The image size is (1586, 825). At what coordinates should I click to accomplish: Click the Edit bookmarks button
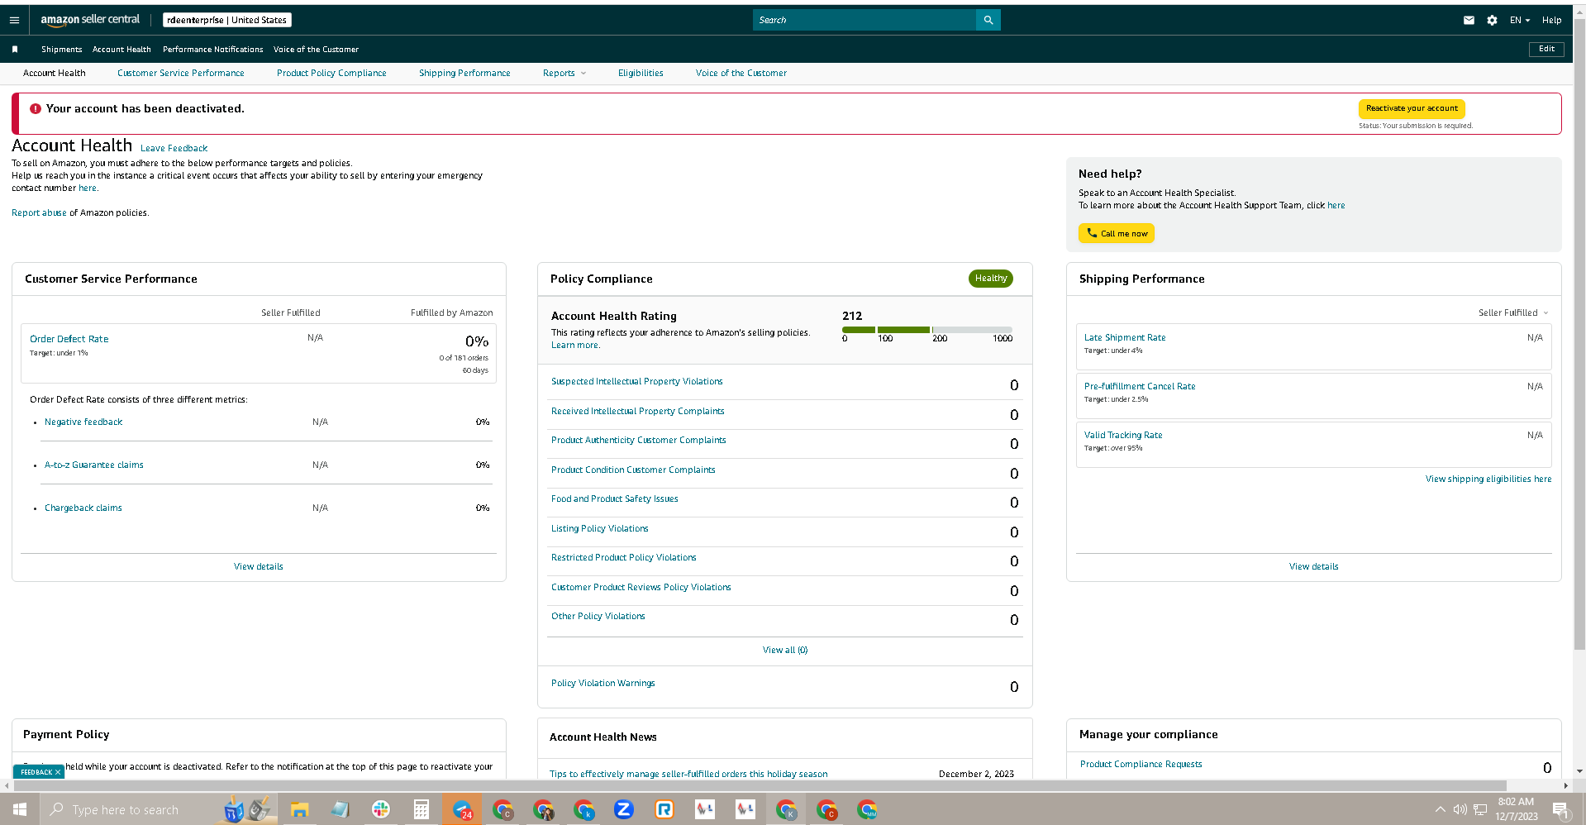pyautogui.click(x=1546, y=49)
